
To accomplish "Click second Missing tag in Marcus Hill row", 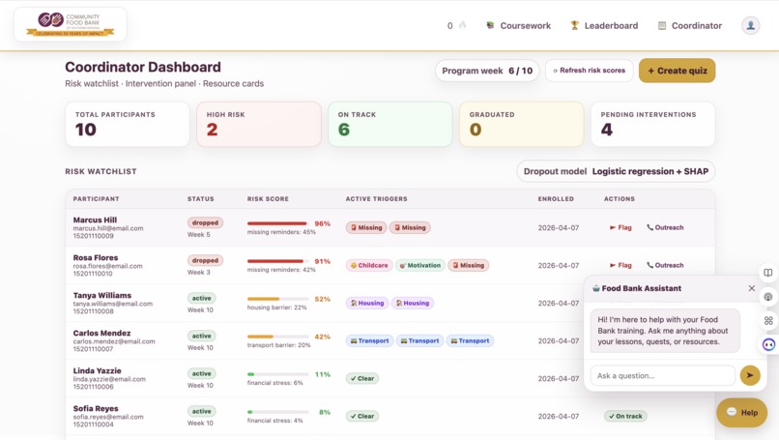I will click(410, 227).
